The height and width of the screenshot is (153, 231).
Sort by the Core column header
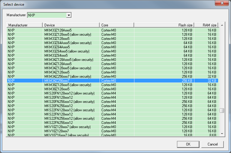point(117,25)
